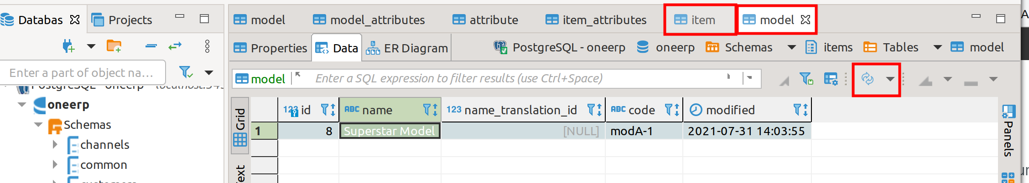Click the collapse all icon in navigator
The height and width of the screenshot is (183, 1029).
(151, 46)
